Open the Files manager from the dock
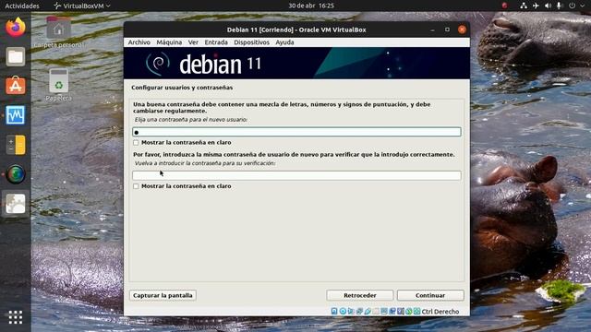The width and height of the screenshot is (591, 332). tap(16, 57)
